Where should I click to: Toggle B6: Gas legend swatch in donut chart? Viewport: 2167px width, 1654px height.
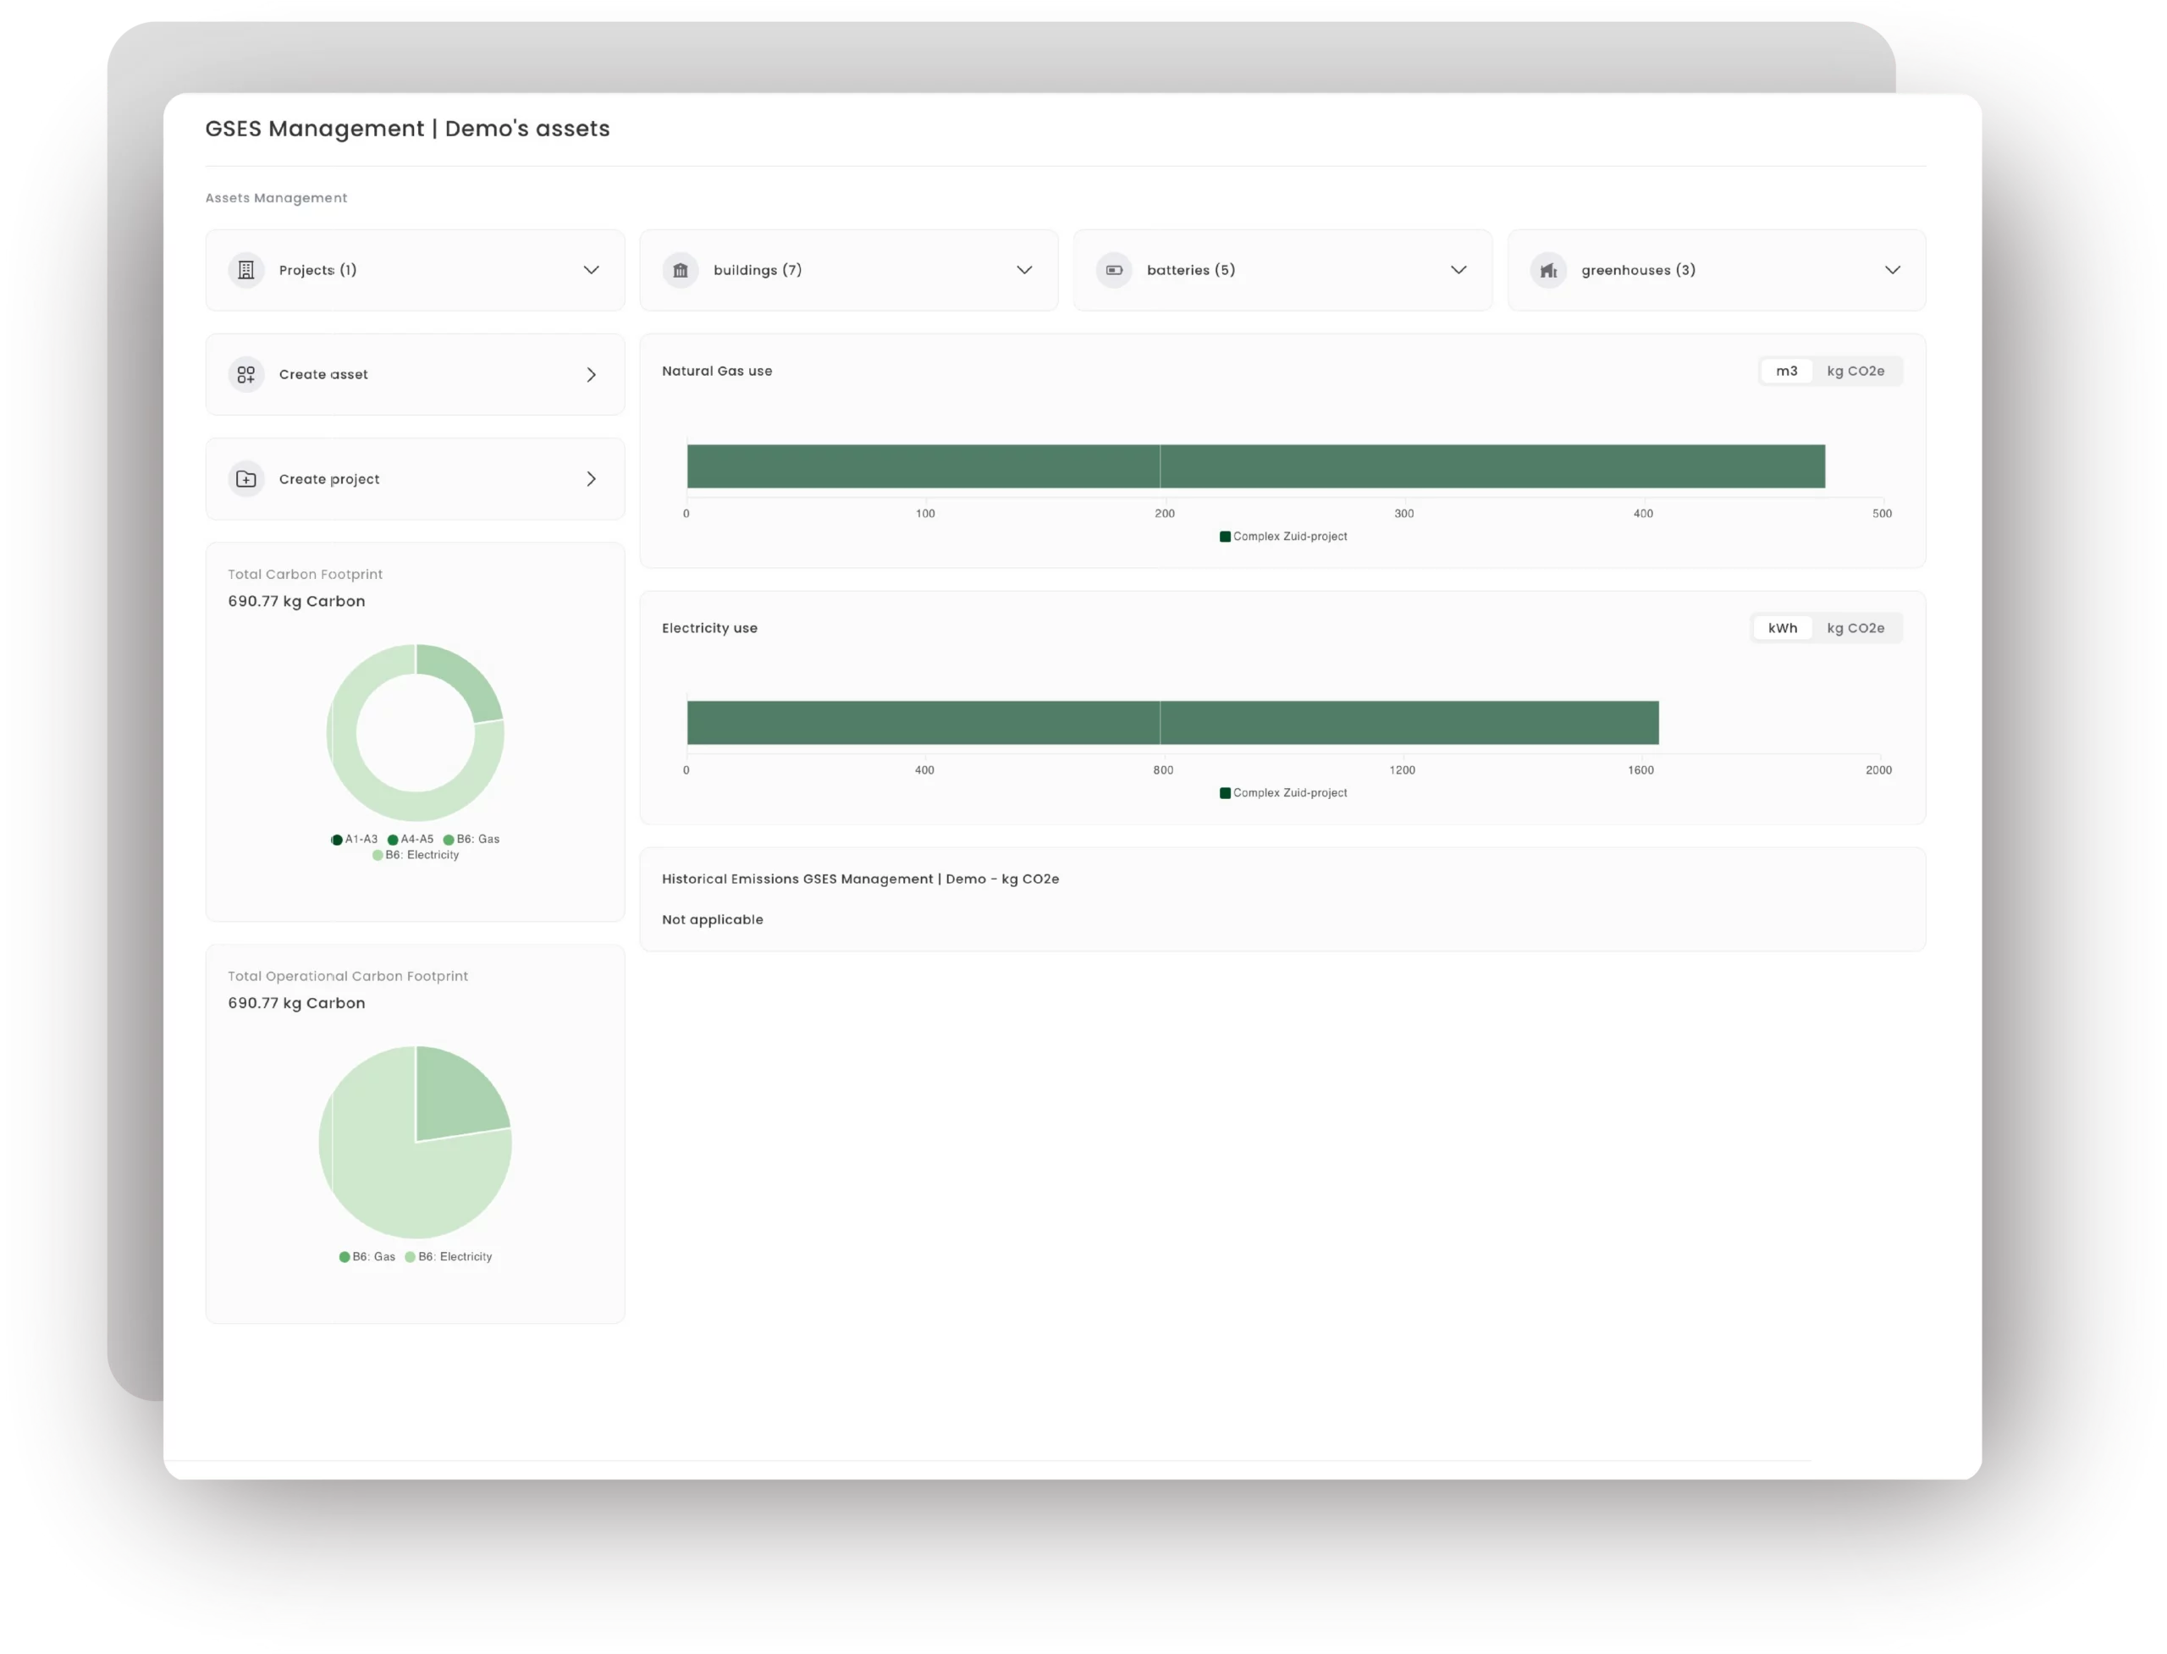tap(449, 840)
